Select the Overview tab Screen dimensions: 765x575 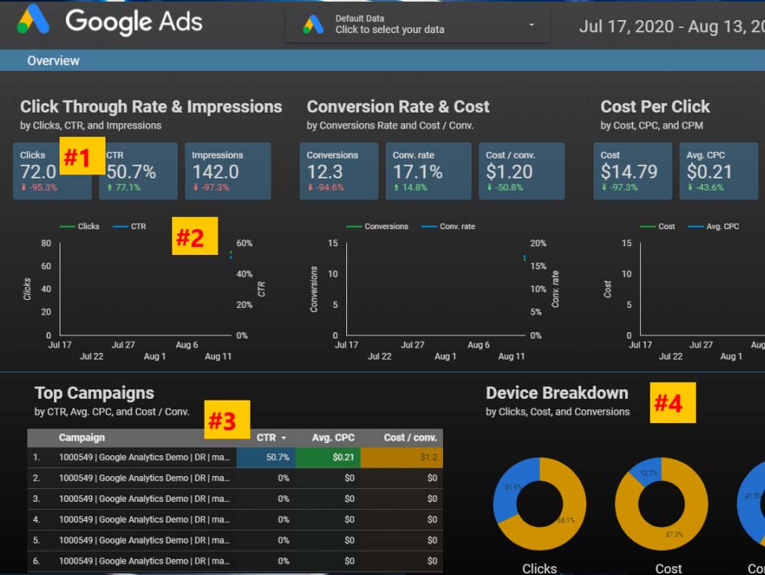click(x=53, y=60)
